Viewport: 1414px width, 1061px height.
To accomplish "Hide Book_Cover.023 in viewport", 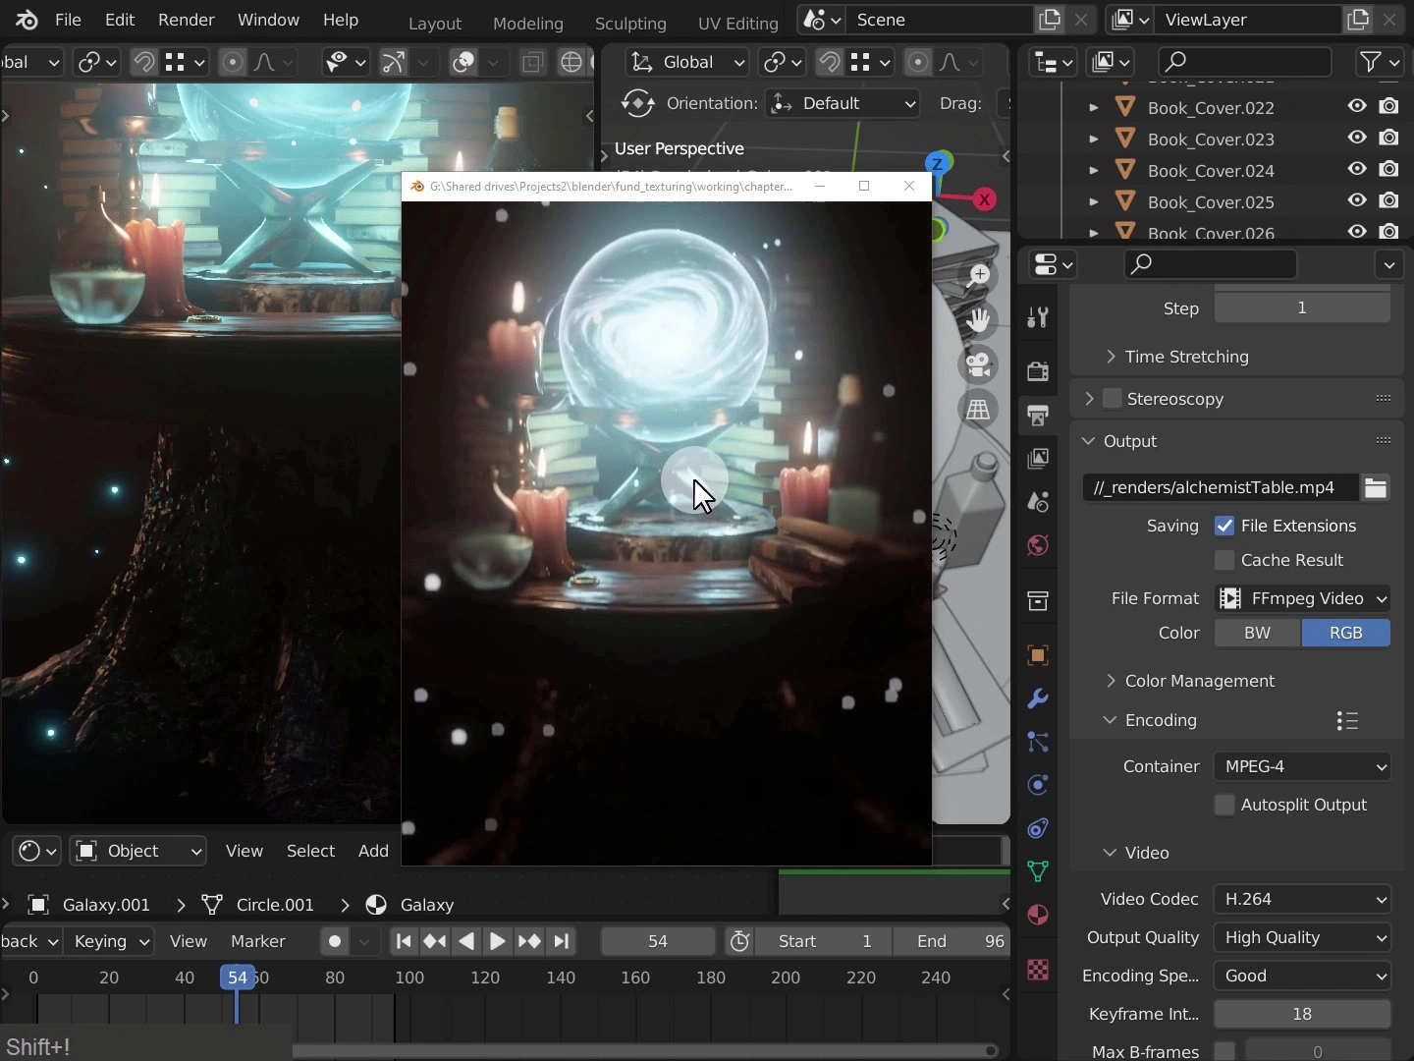I will coord(1357,139).
